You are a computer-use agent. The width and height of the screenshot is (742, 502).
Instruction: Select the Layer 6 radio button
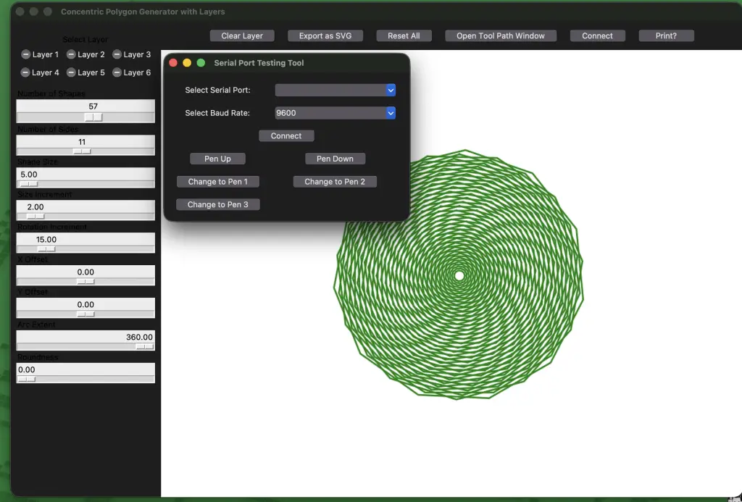point(132,72)
